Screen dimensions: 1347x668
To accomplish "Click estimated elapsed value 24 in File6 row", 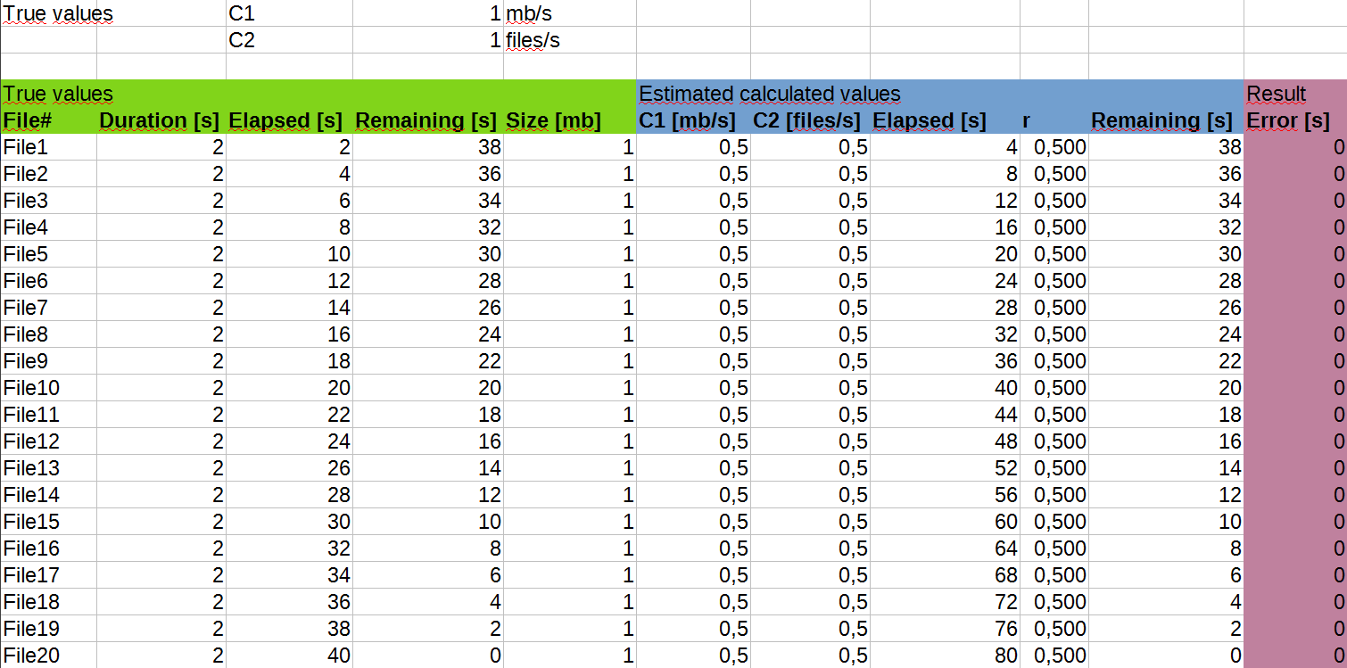I will click(945, 281).
